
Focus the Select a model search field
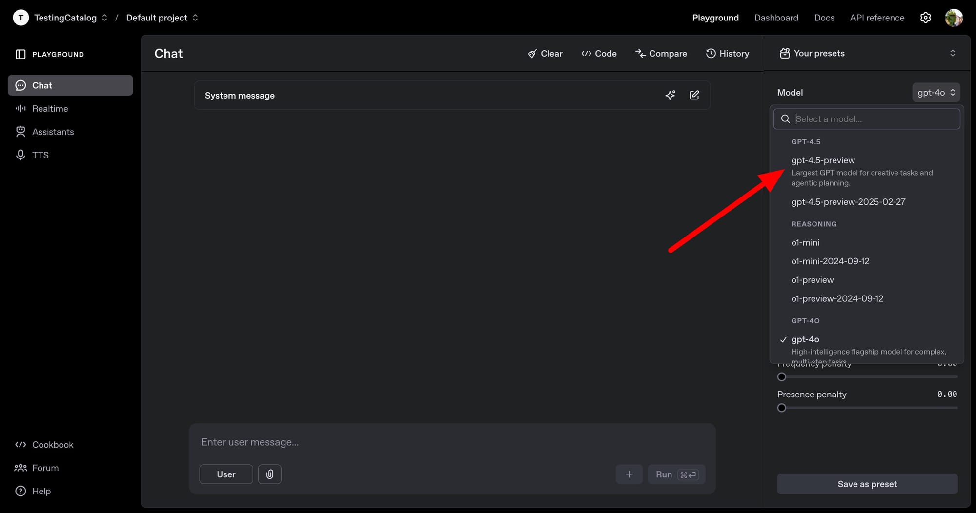tap(867, 119)
